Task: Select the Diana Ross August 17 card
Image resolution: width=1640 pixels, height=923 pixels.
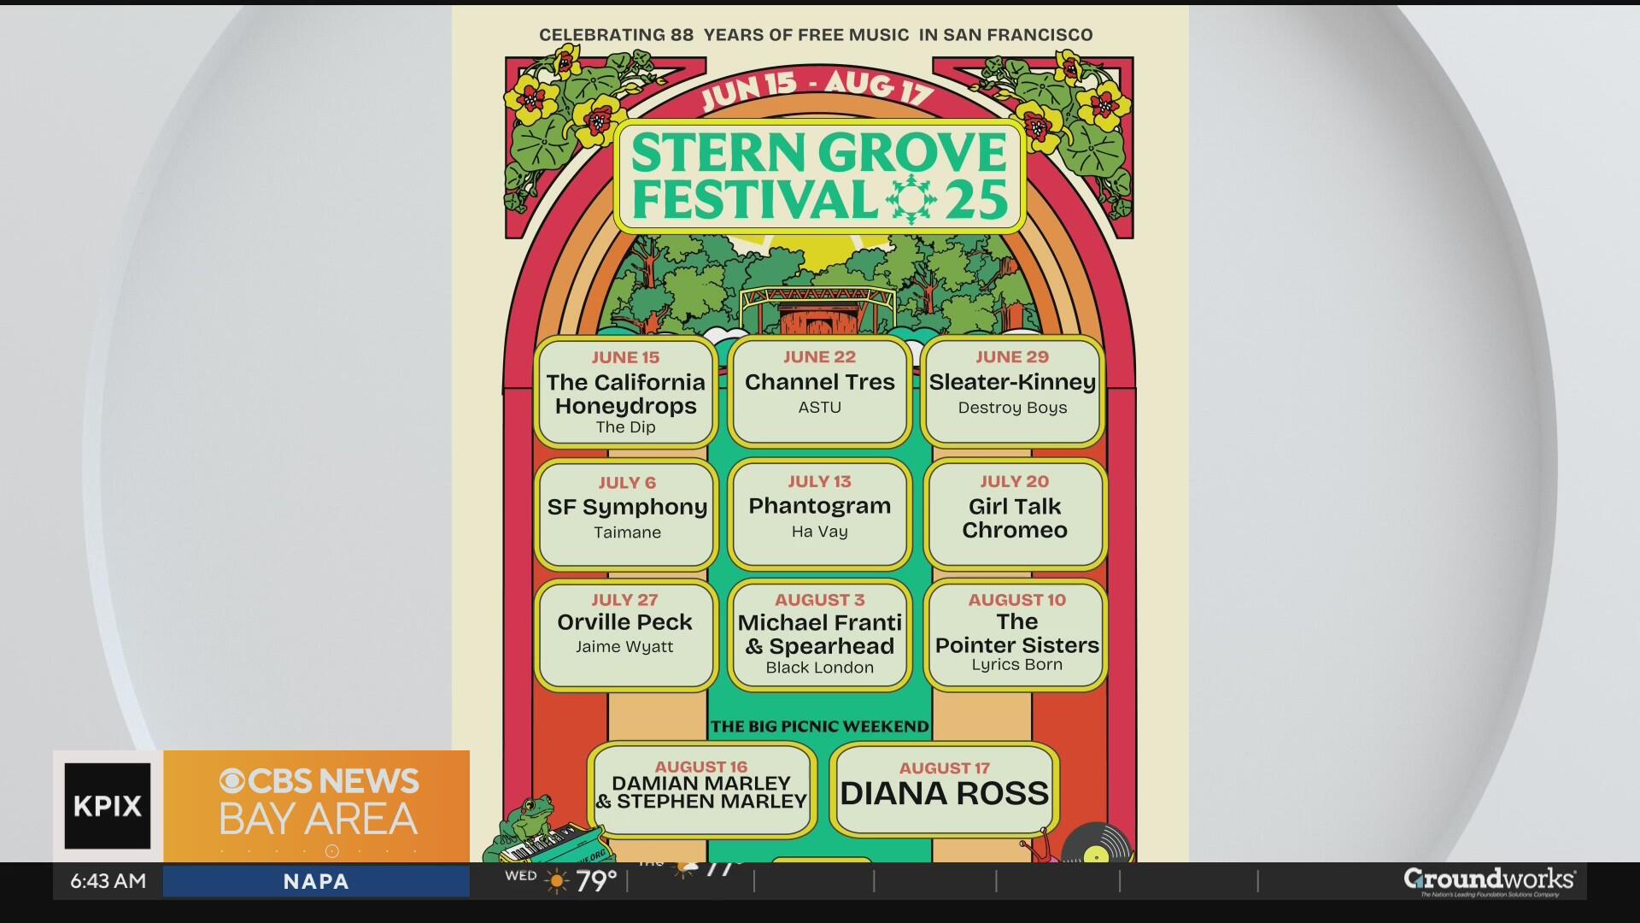Action: pos(943,789)
